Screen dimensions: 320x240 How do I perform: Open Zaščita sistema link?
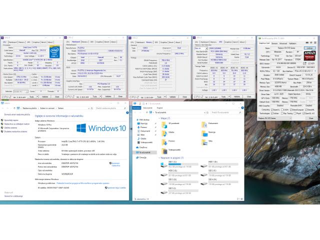(10, 128)
